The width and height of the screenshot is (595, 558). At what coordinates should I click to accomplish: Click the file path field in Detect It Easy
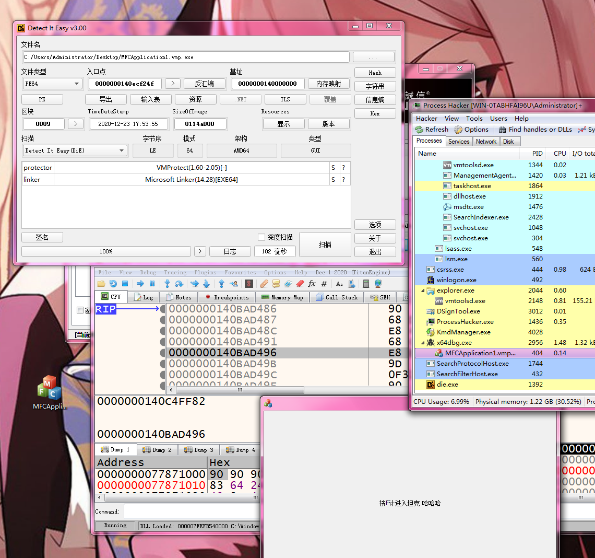pyautogui.click(x=186, y=57)
